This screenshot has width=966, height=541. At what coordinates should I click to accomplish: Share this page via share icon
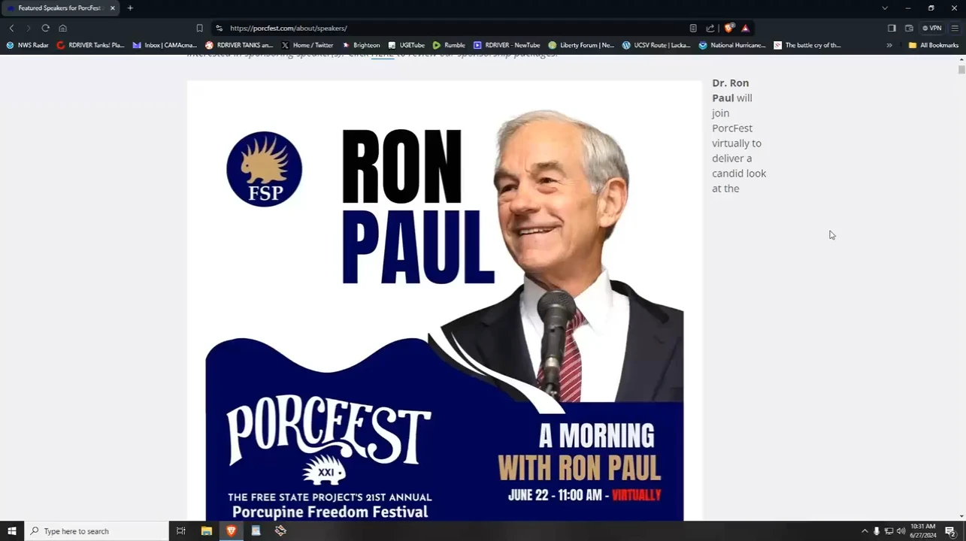pos(710,28)
